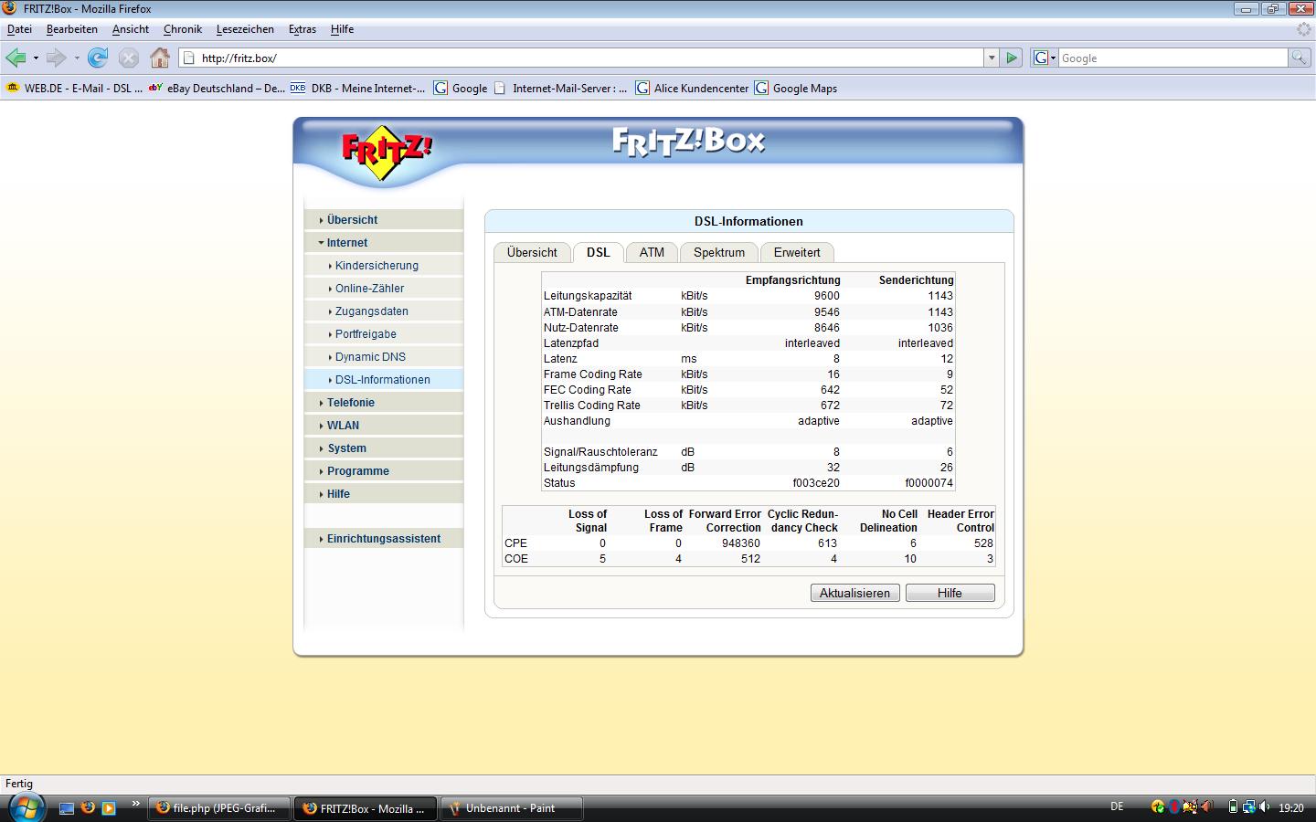This screenshot has width=1316, height=822.
Task: Open the Lesezeichen menu
Action: coord(245,29)
